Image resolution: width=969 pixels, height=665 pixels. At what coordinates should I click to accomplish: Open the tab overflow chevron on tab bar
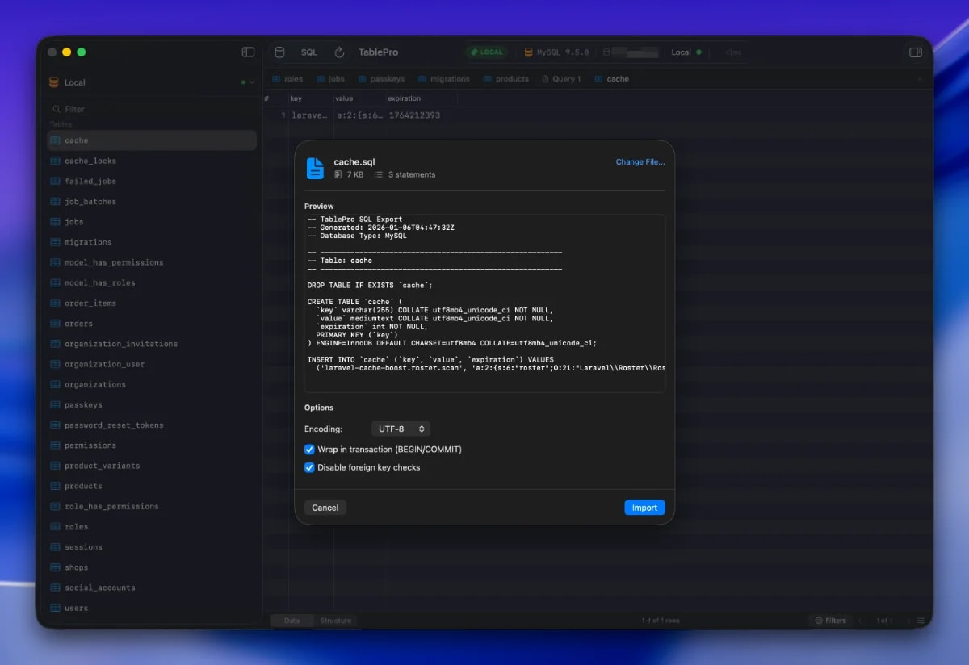(921, 78)
